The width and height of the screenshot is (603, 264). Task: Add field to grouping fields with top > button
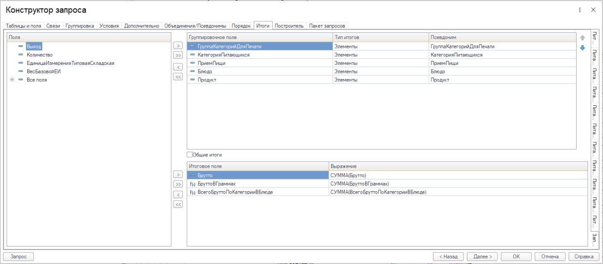click(x=178, y=46)
